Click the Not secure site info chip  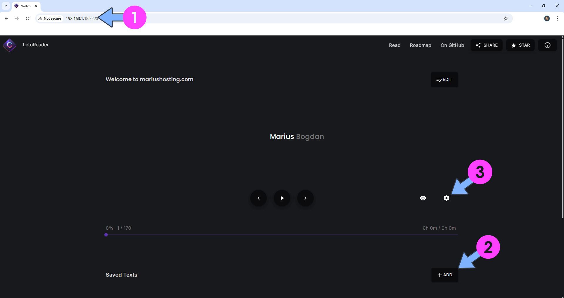click(50, 18)
